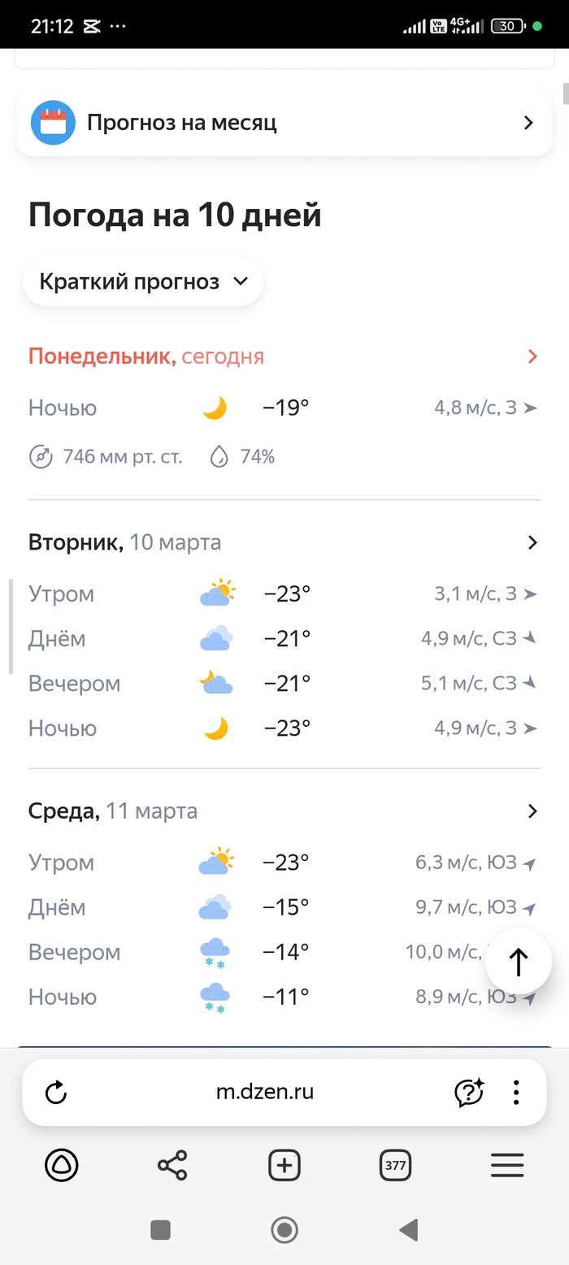Expand the Краткий прогноз dropdown
The width and height of the screenshot is (569, 1265).
143,282
